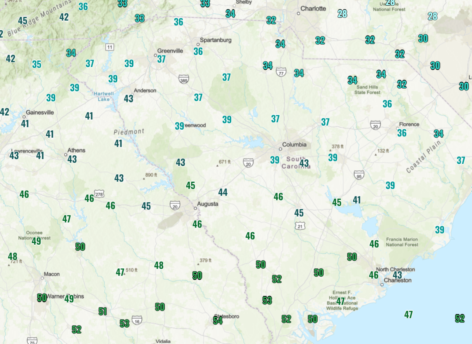Select the Athens city label
The width and height of the screenshot is (472, 344).
pyautogui.click(x=76, y=150)
